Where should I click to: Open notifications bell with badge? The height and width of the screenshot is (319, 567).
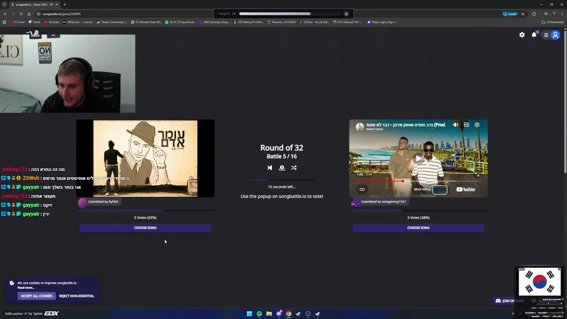[x=534, y=35]
